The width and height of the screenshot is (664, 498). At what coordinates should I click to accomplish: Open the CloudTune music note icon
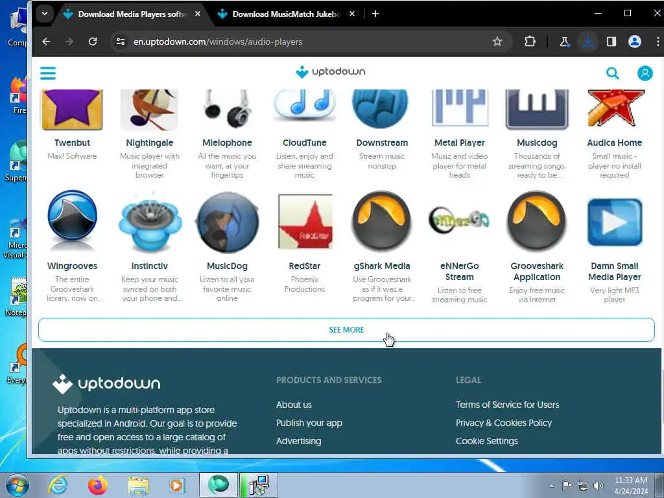pos(305,105)
